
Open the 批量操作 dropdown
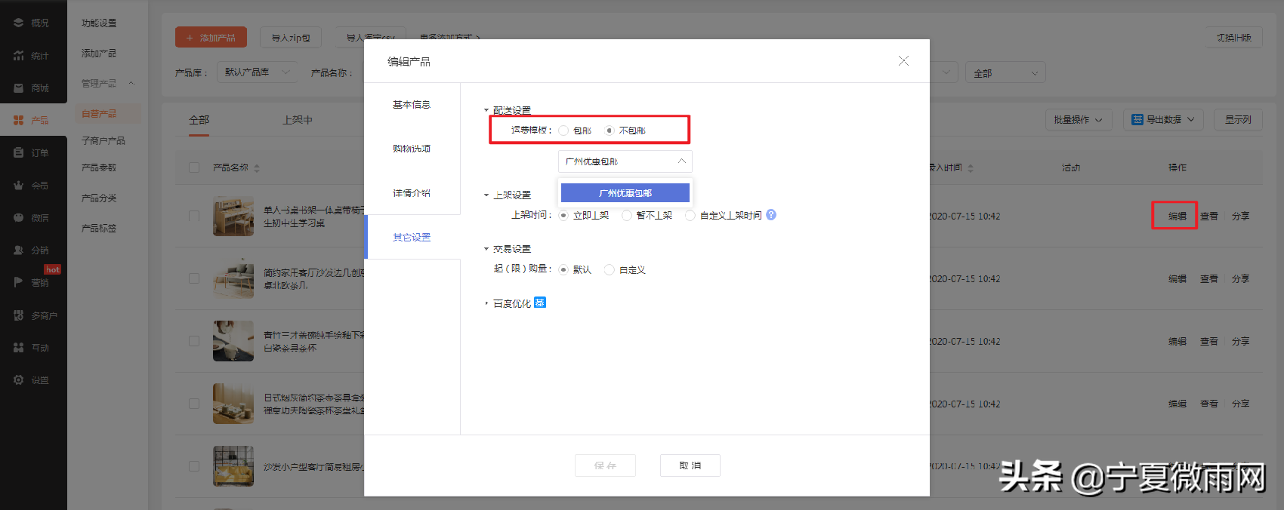pyautogui.click(x=1079, y=120)
